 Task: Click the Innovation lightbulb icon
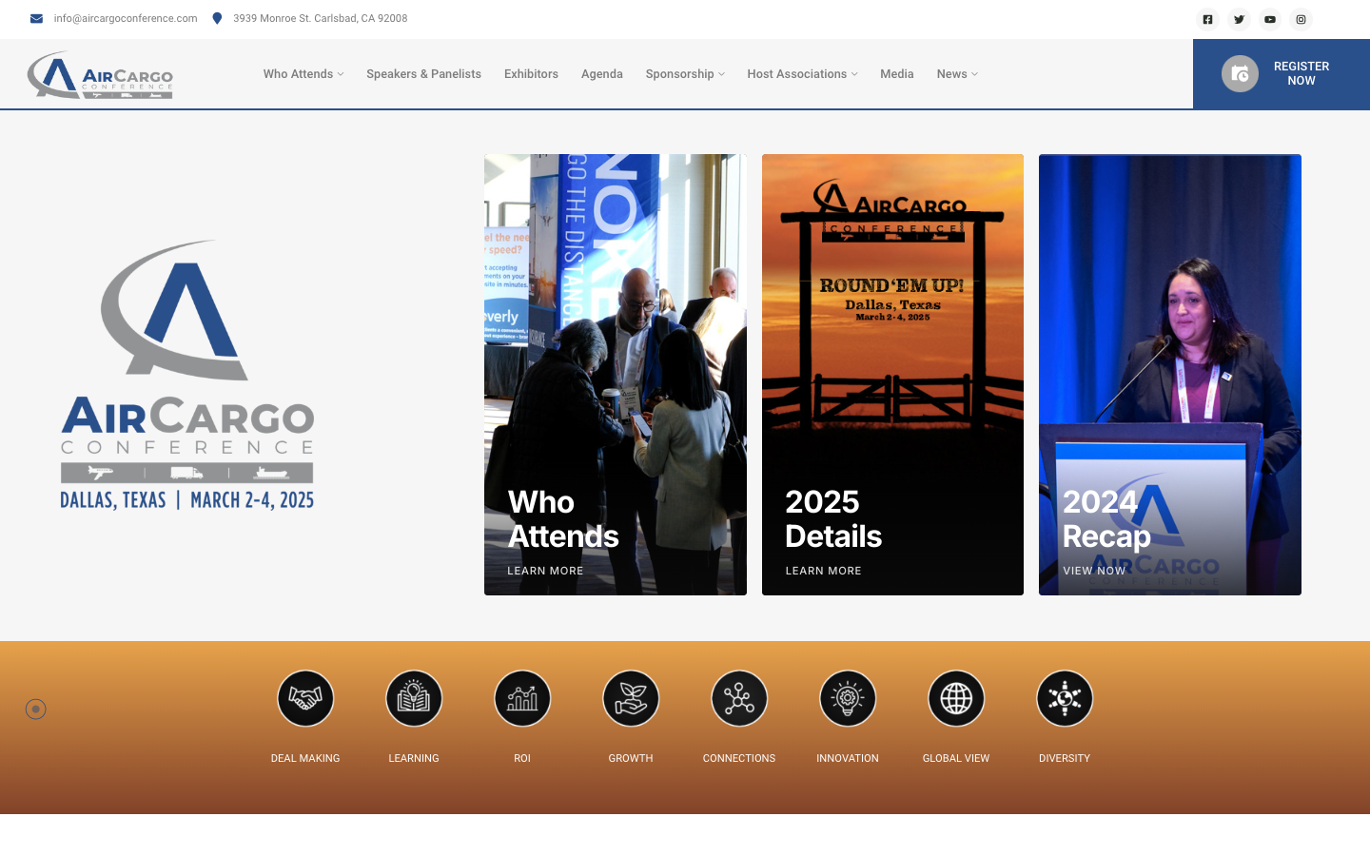[848, 699]
